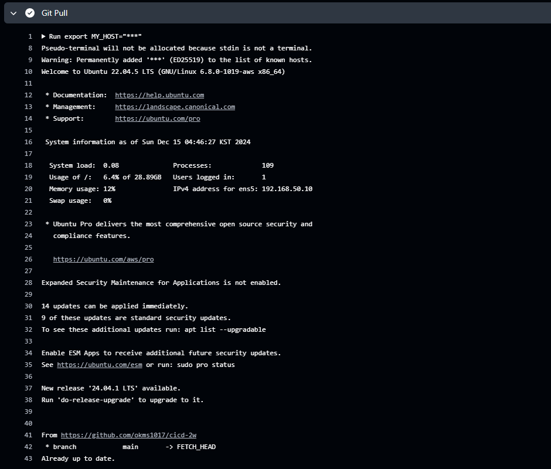Expand the Run export MY_HOST command triangle

(x=43, y=36)
